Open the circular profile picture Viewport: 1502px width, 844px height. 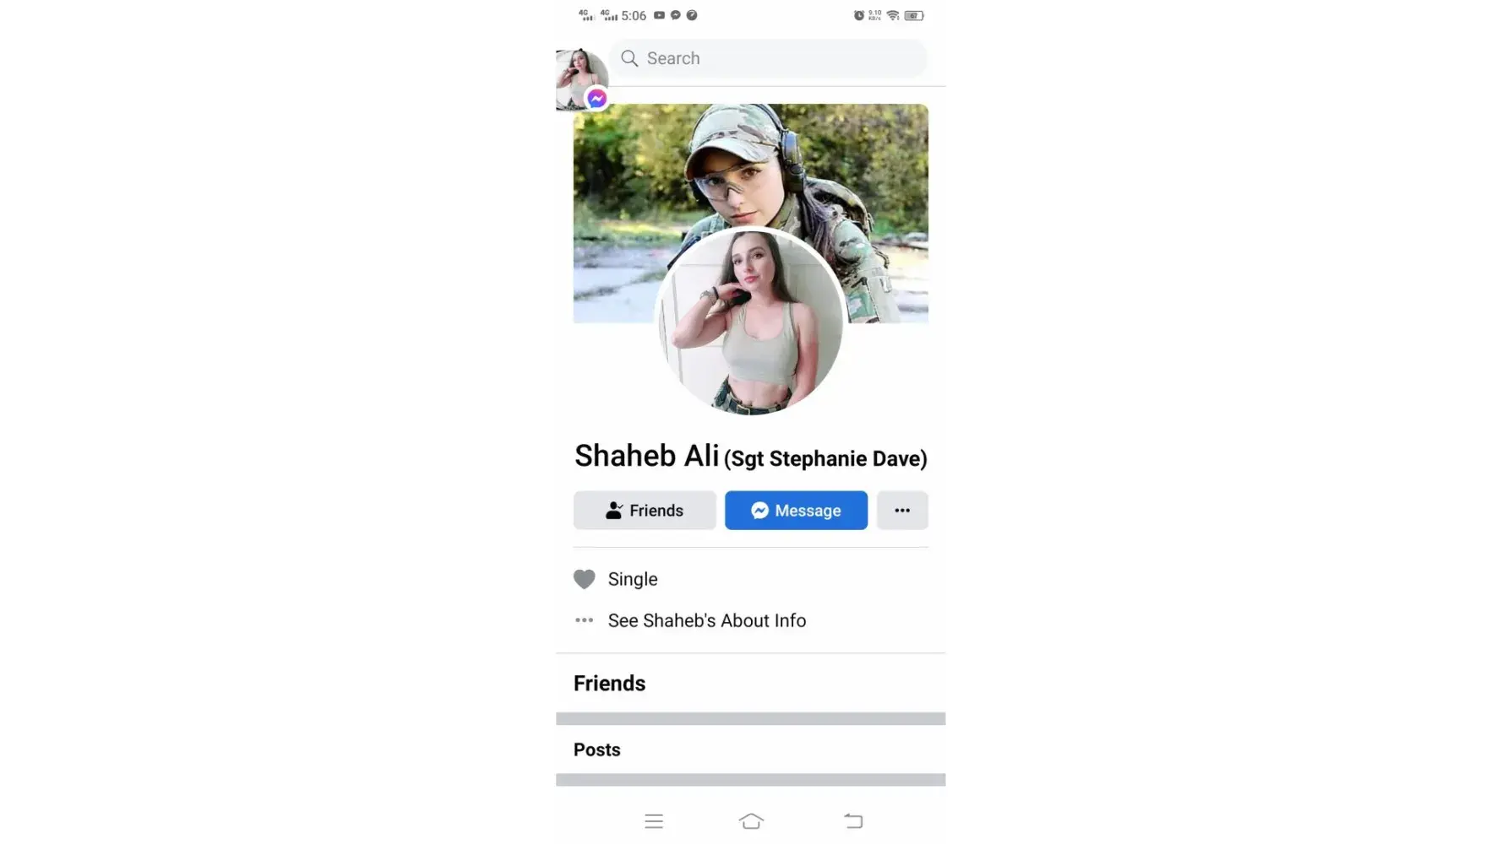(x=750, y=322)
